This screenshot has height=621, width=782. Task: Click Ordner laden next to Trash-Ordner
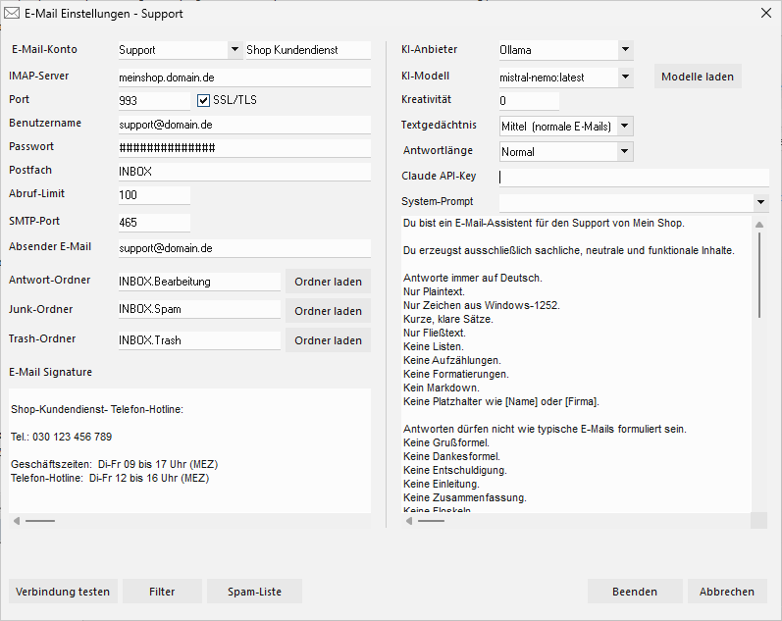point(328,340)
